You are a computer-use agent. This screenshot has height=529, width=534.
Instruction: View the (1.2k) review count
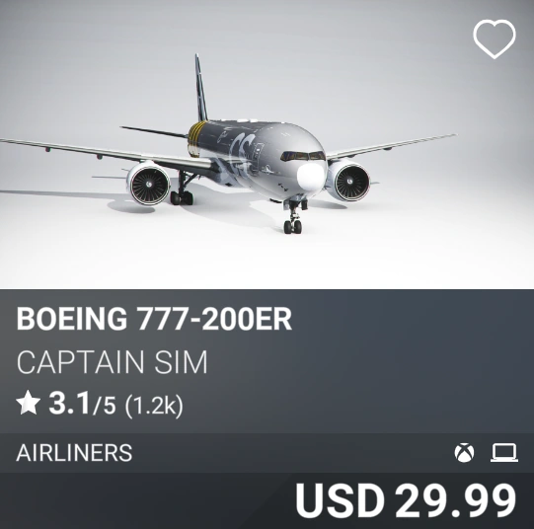pos(154,405)
